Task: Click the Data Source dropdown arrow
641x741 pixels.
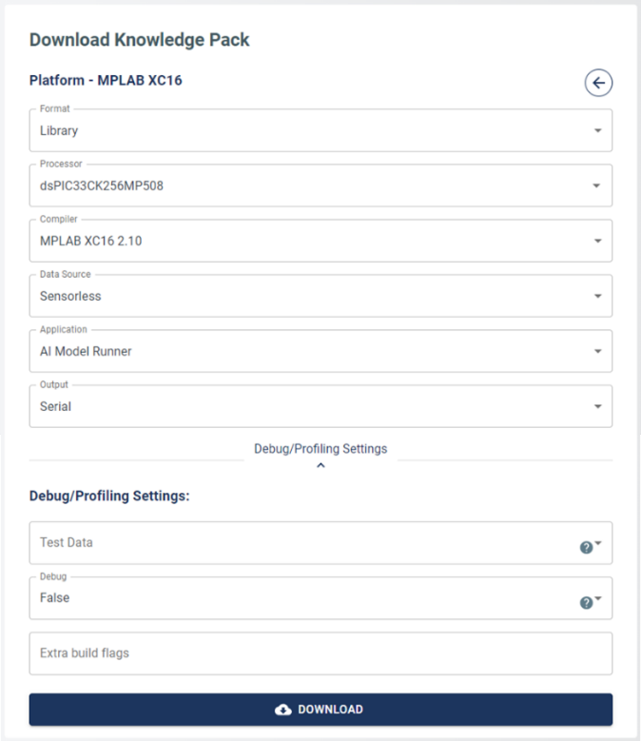Action: [598, 296]
